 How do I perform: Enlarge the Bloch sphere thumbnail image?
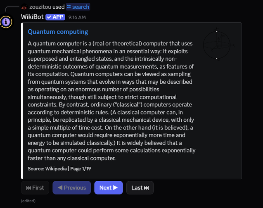click(217, 44)
